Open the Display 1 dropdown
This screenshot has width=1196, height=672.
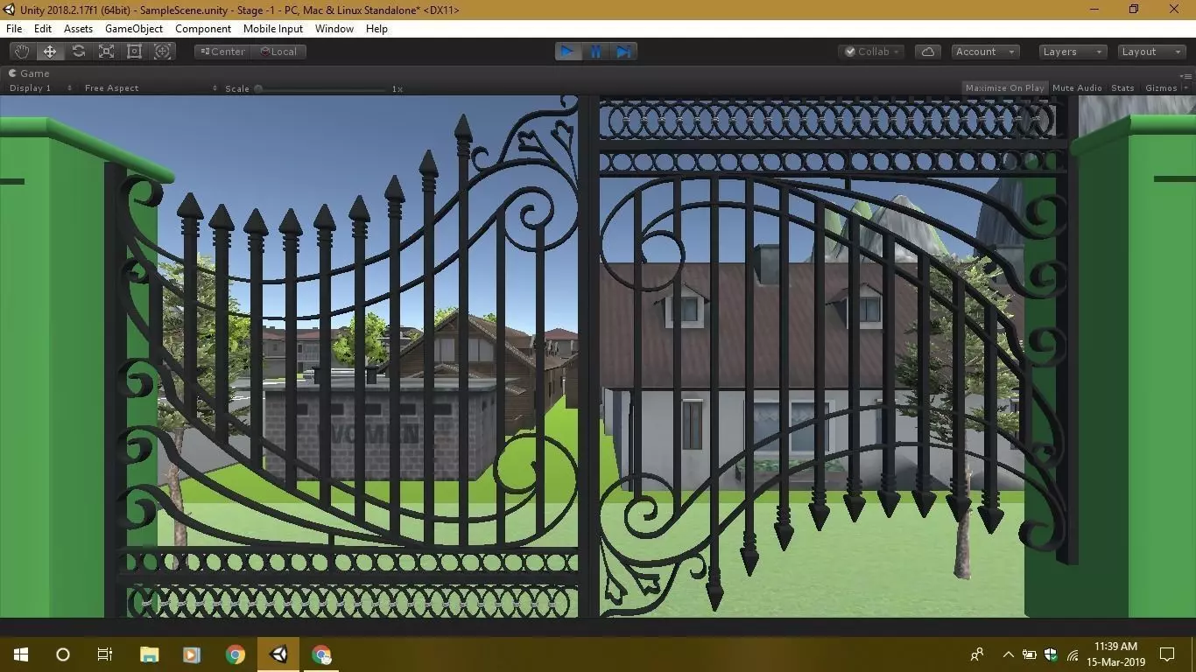click(x=40, y=88)
